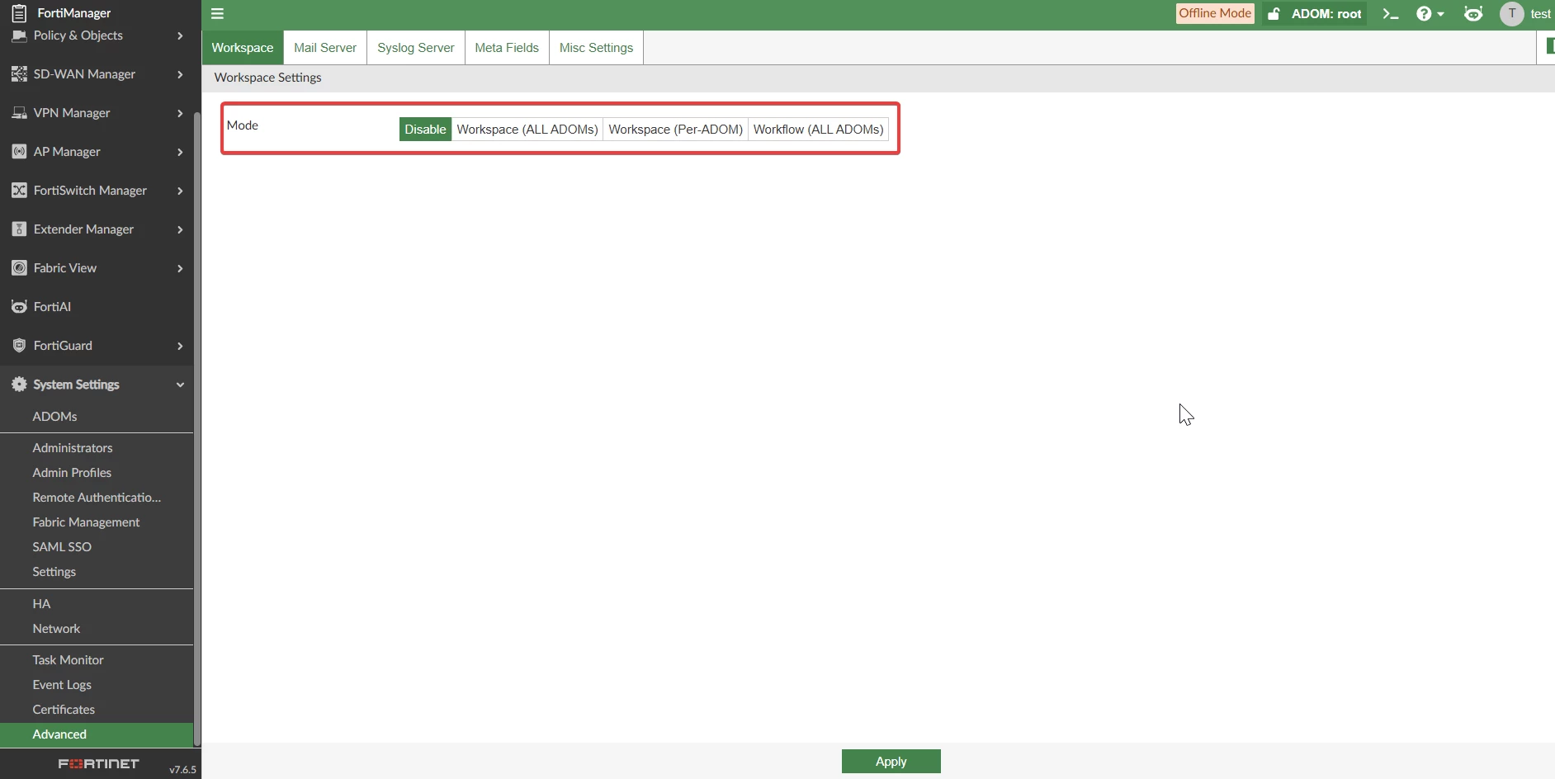Viewport: 1555px width, 779px height.
Task: Switch to the Syslog Server tab
Action: [x=416, y=48]
